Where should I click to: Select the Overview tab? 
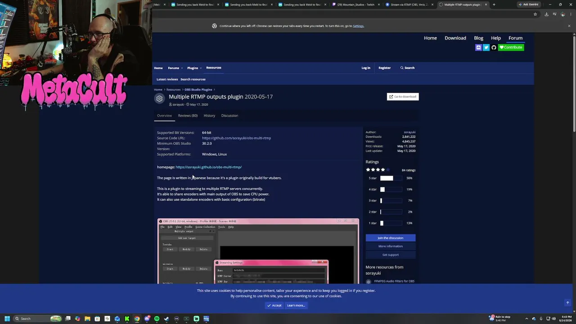(164, 116)
